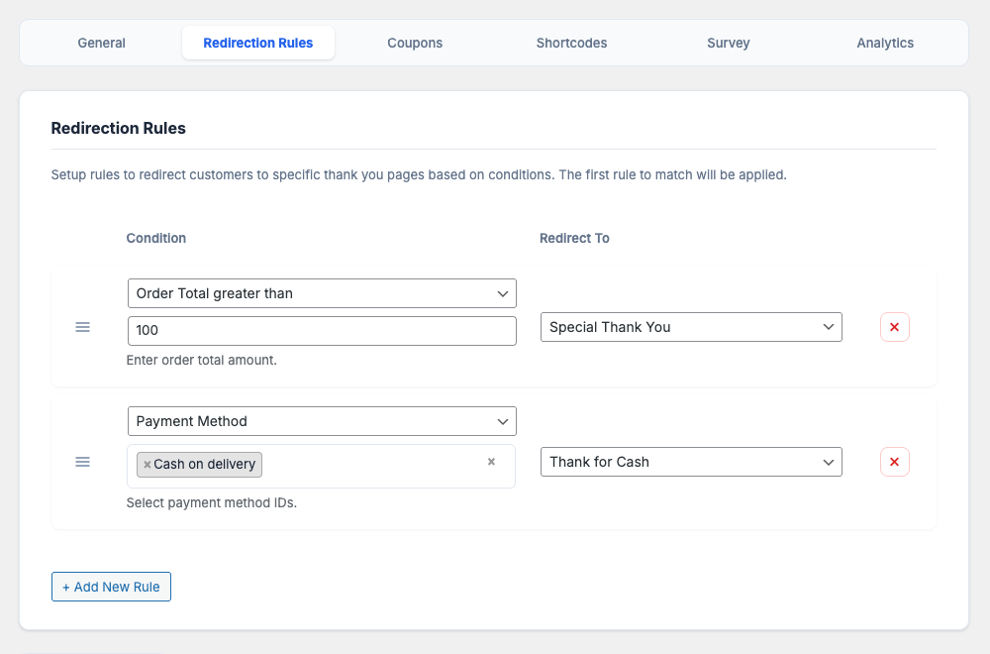Click the Cash on delivery tag label
This screenshot has height=654, width=990.
(205, 465)
